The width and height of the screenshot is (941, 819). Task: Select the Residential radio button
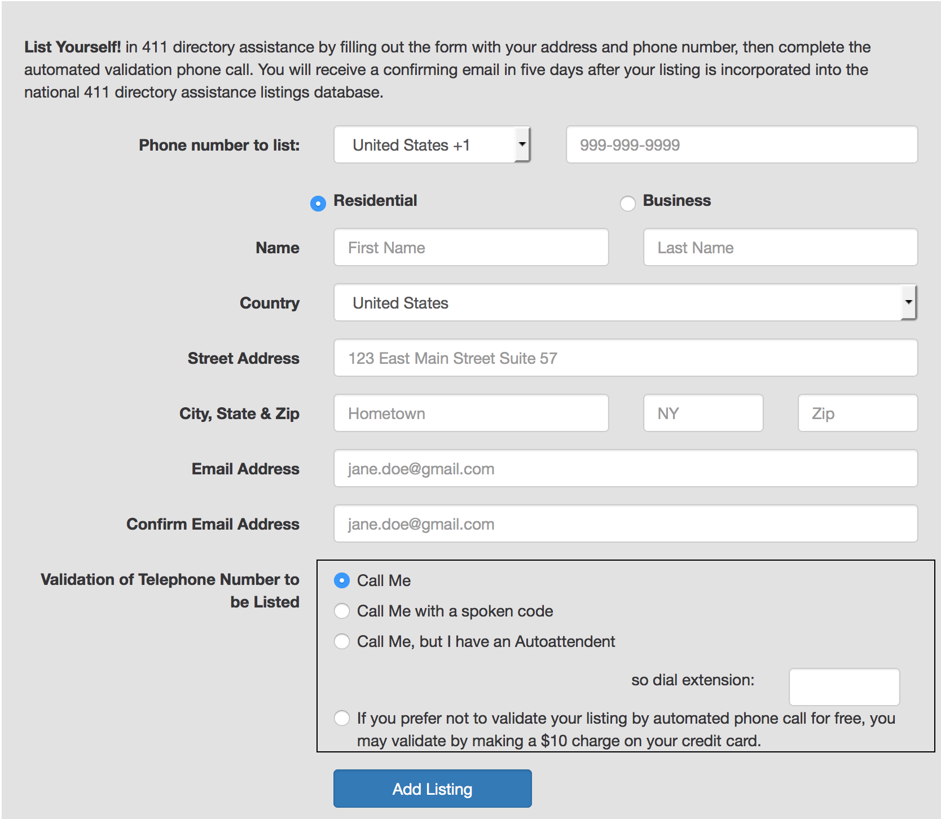(318, 203)
